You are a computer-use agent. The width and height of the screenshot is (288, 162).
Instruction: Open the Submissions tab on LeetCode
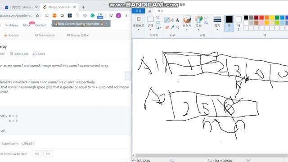[x=45, y=35]
